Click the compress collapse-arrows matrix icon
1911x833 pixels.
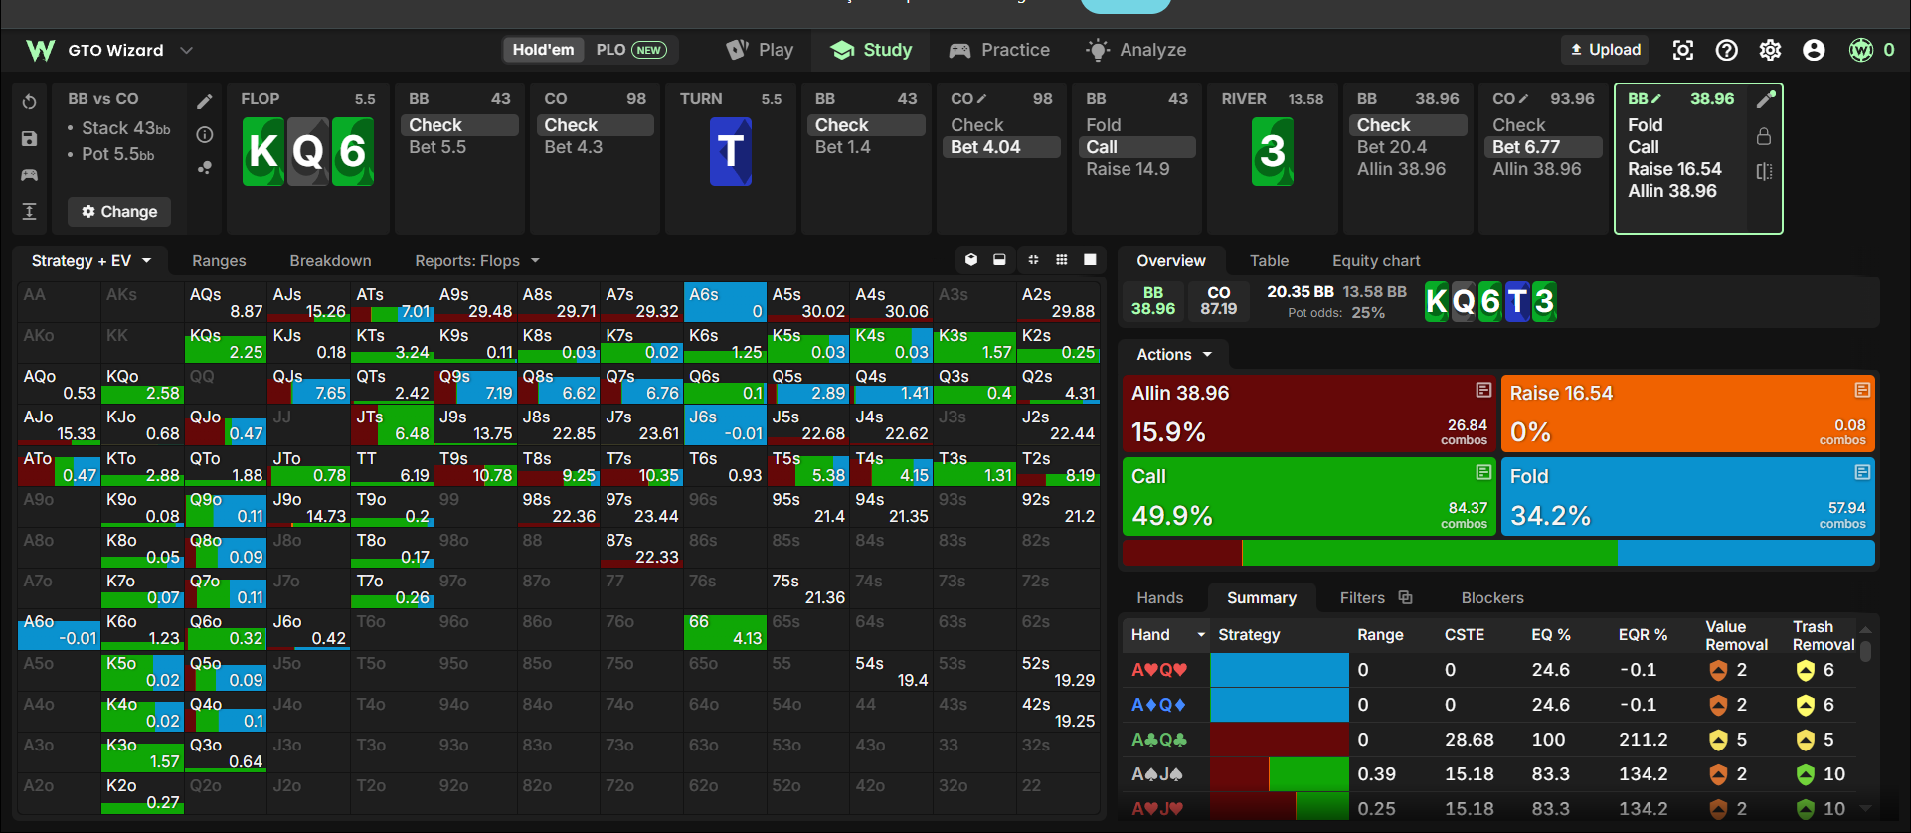coord(1033,260)
